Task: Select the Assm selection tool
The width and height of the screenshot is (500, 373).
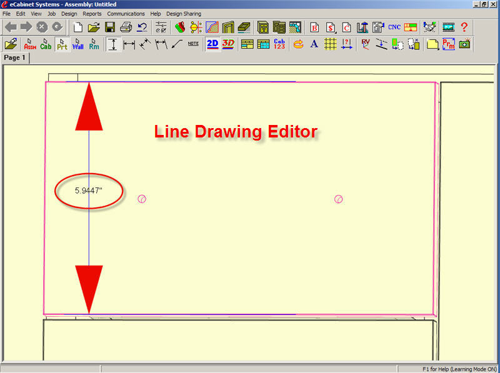Action: pos(30,44)
